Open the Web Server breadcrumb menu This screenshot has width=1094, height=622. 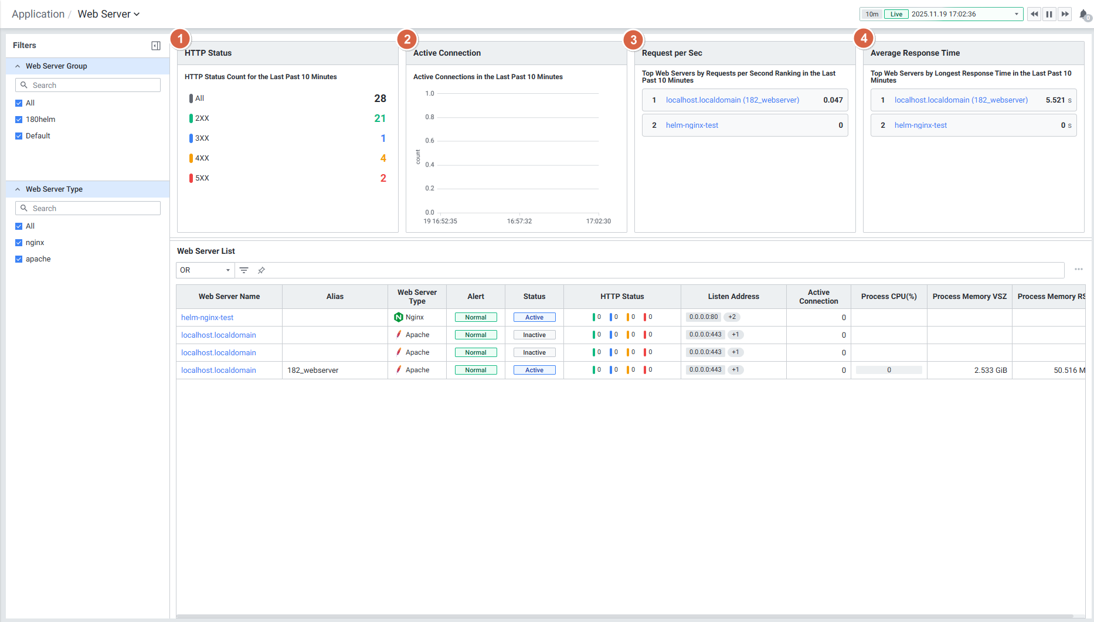(108, 14)
